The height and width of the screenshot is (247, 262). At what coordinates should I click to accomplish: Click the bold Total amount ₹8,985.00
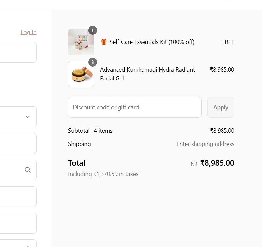(217, 163)
